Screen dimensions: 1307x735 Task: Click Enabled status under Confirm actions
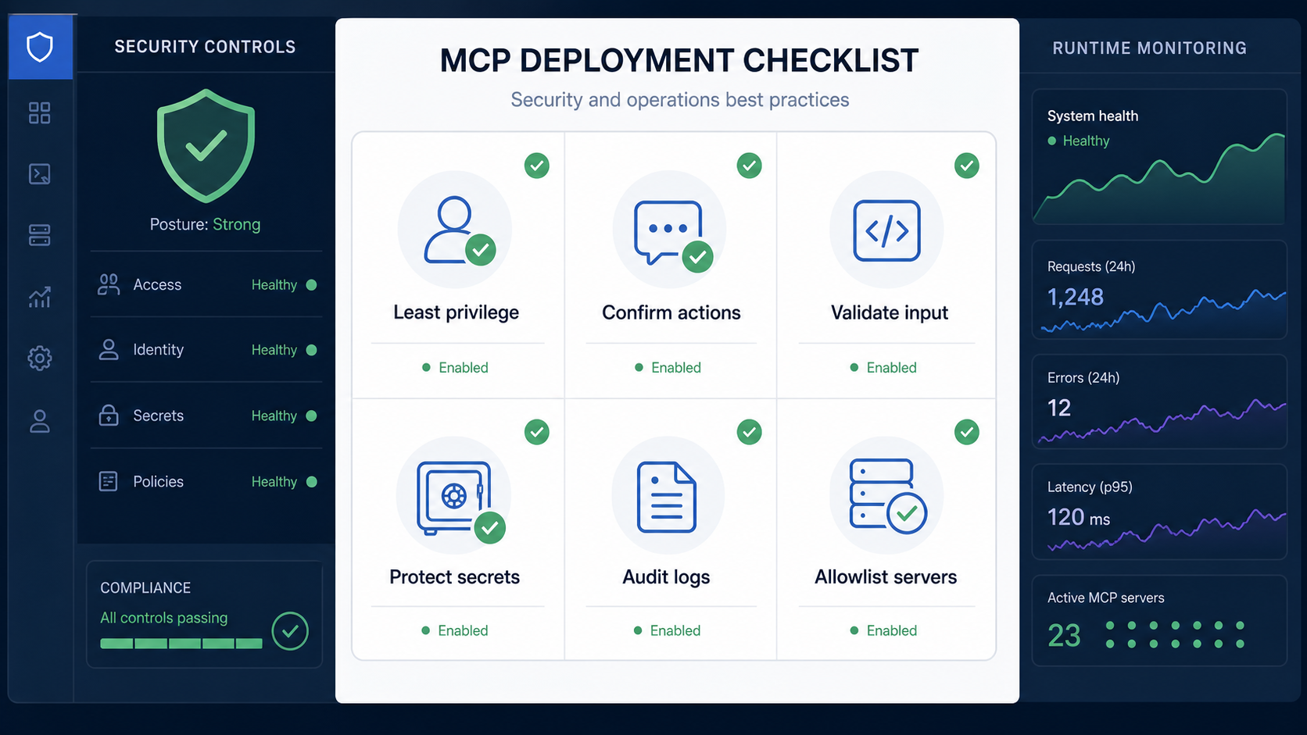(668, 368)
